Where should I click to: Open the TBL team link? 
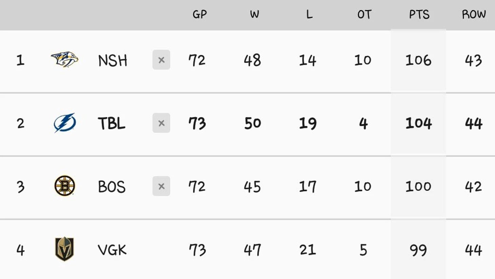click(x=112, y=123)
